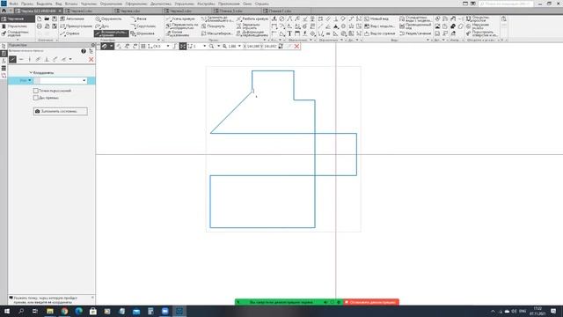The width and height of the screenshot is (563, 317).
Task: Open the step value dropdown in quick access bar
Action: [x=205, y=47]
